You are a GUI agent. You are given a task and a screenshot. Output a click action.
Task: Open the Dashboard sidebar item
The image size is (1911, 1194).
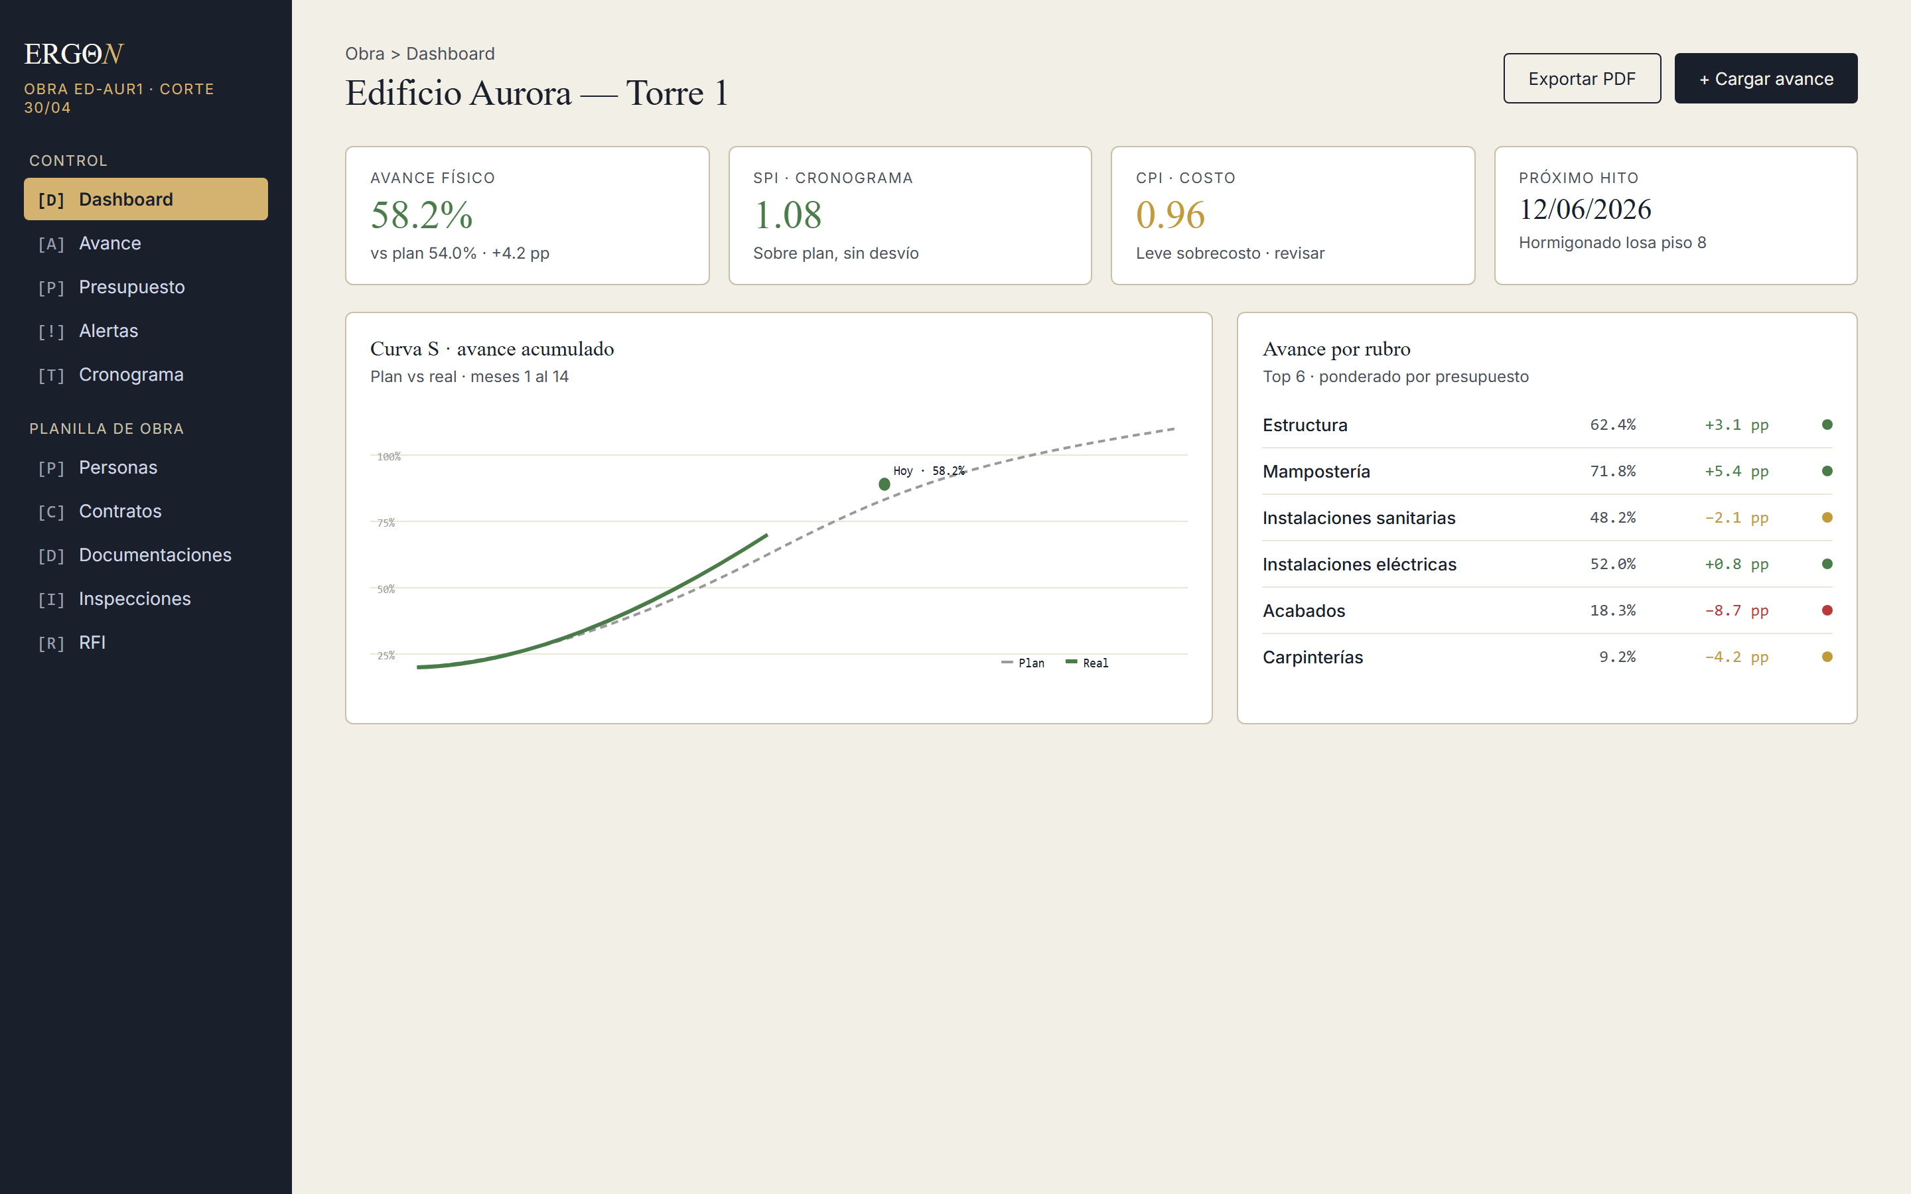(x=145, y=199)
